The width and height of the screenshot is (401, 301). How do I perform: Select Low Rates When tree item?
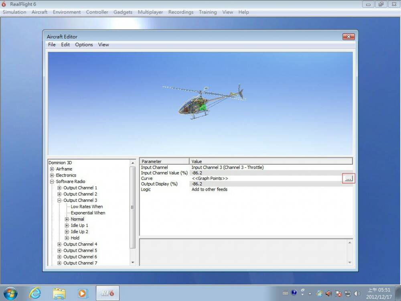click(87, 207)
